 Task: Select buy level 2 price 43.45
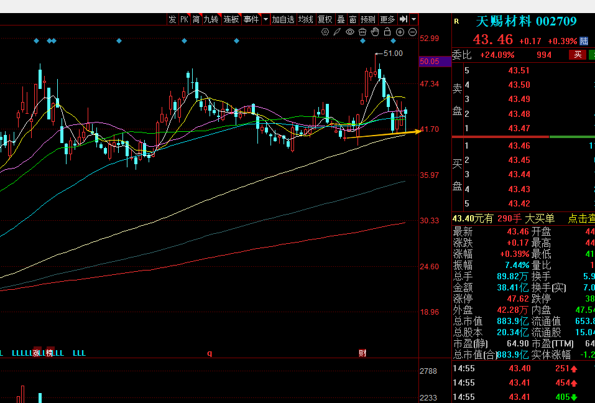click(x=519, y=160)
